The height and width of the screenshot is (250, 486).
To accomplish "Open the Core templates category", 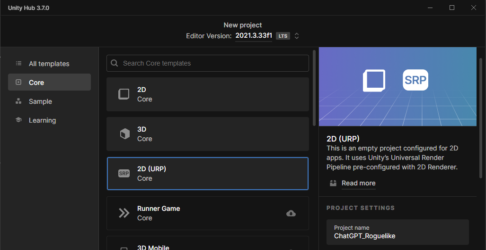I will coord(49,82).
